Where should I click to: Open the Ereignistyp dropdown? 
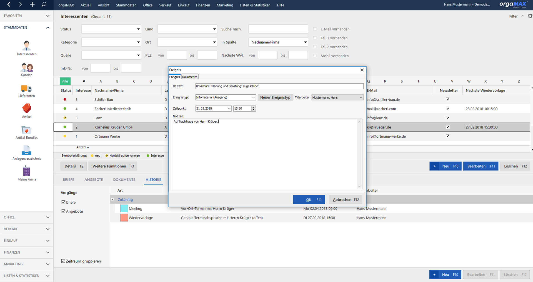pos(253,97)
